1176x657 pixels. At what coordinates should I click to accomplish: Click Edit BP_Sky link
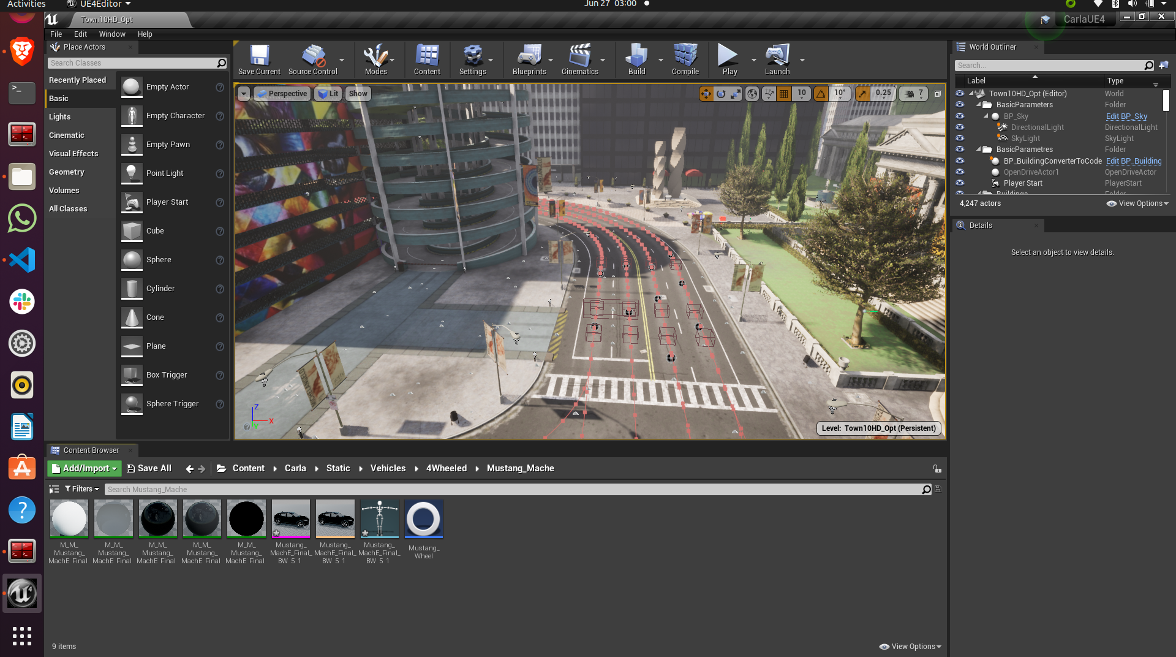[1126, 116]
